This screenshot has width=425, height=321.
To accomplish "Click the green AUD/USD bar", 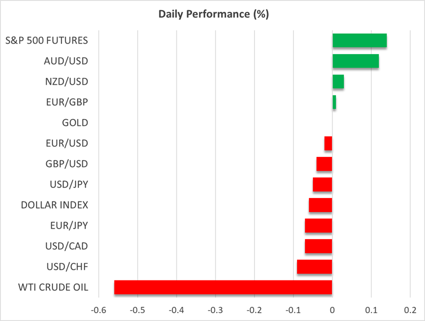I will 355,61.
